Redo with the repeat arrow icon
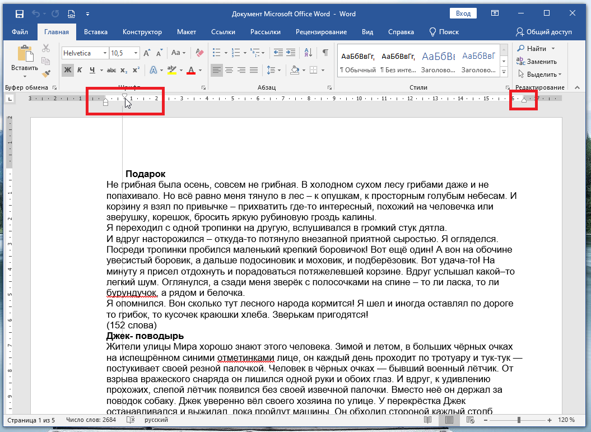This screenshot has height=432, width=591. (x=55, y=14)
